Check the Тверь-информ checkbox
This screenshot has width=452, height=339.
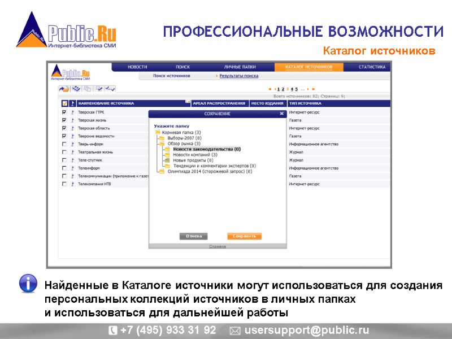click(x=64, y=144)
